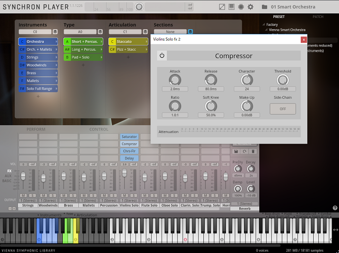Add a new Instruments slot with plus
The image size is (339, 253).
[x=38, y=96]
